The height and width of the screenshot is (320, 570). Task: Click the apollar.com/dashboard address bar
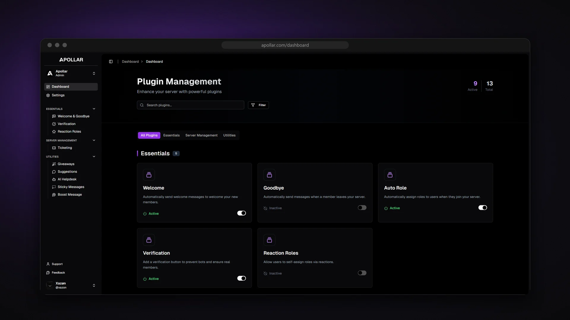(x=285, y=45)
